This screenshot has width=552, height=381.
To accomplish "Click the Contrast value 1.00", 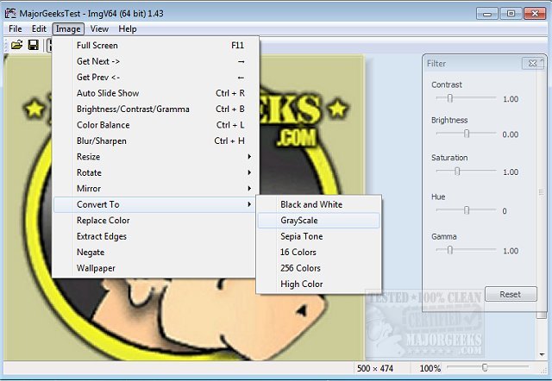I will [x=511, y=99].
